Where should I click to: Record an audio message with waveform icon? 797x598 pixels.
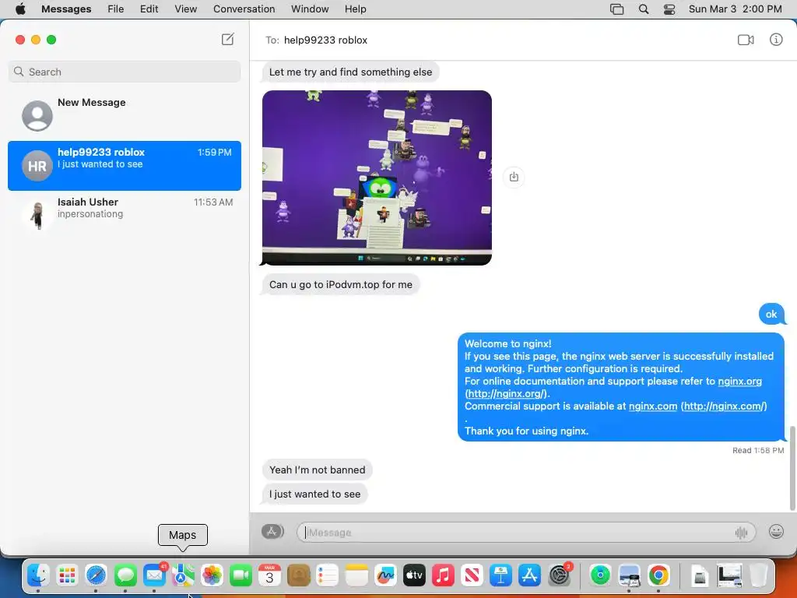coord(741,533)
